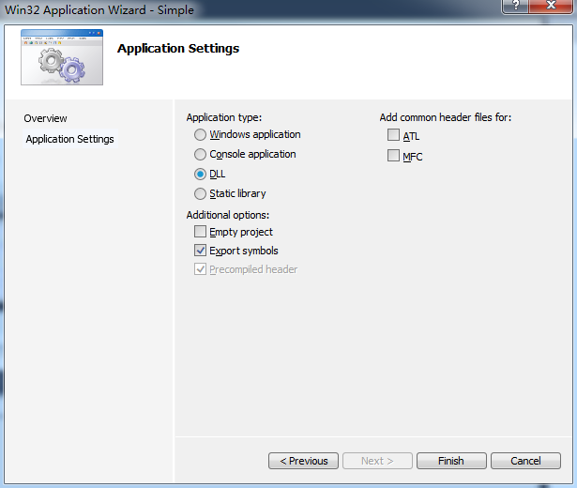Click the Previous button
This screenshot has width=577, height=488.
[x=303, y=461]
